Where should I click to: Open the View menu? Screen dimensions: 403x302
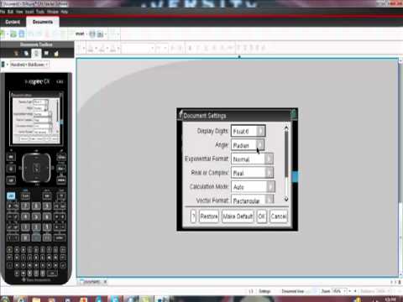19,12
